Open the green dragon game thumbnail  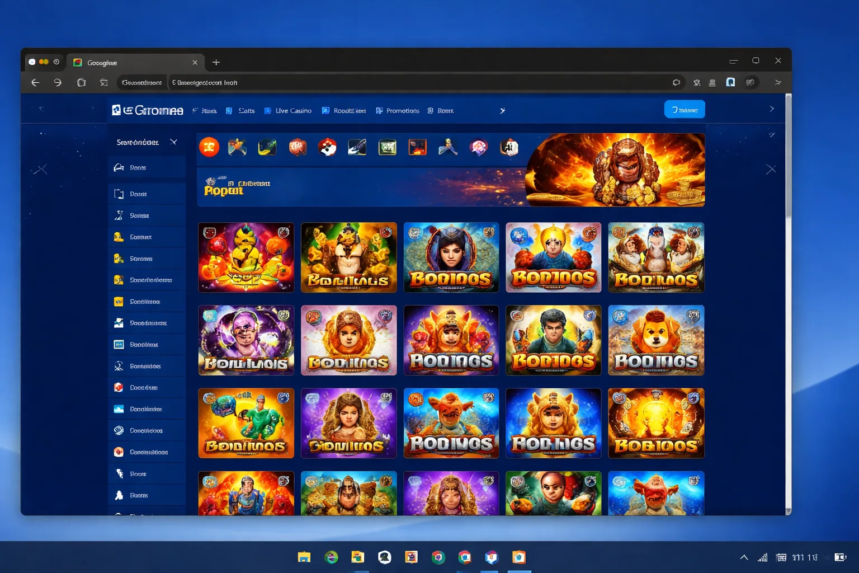(246, 423)
